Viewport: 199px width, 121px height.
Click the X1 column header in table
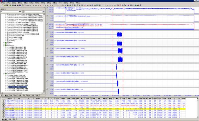tap(19, 98)
